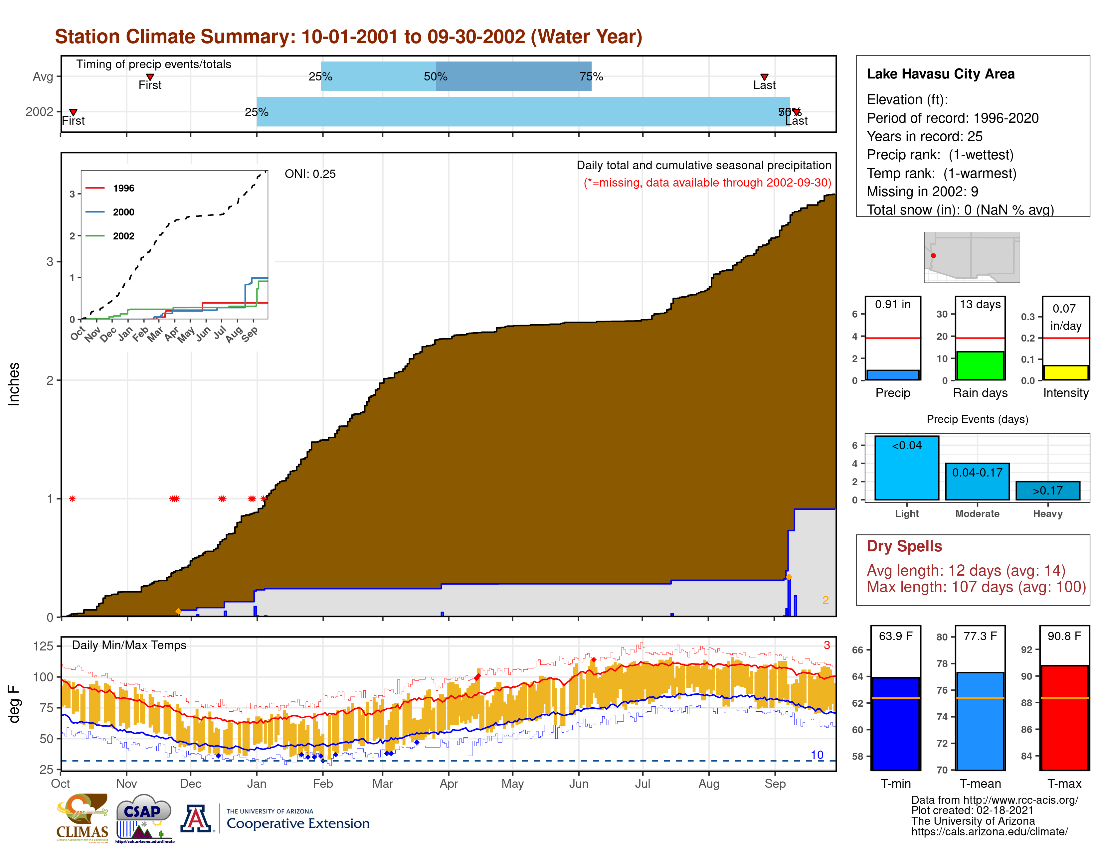Click the 'Inches' y-axis label
Viewport: 1098px width, 848px height.
[x=14, y=384]
